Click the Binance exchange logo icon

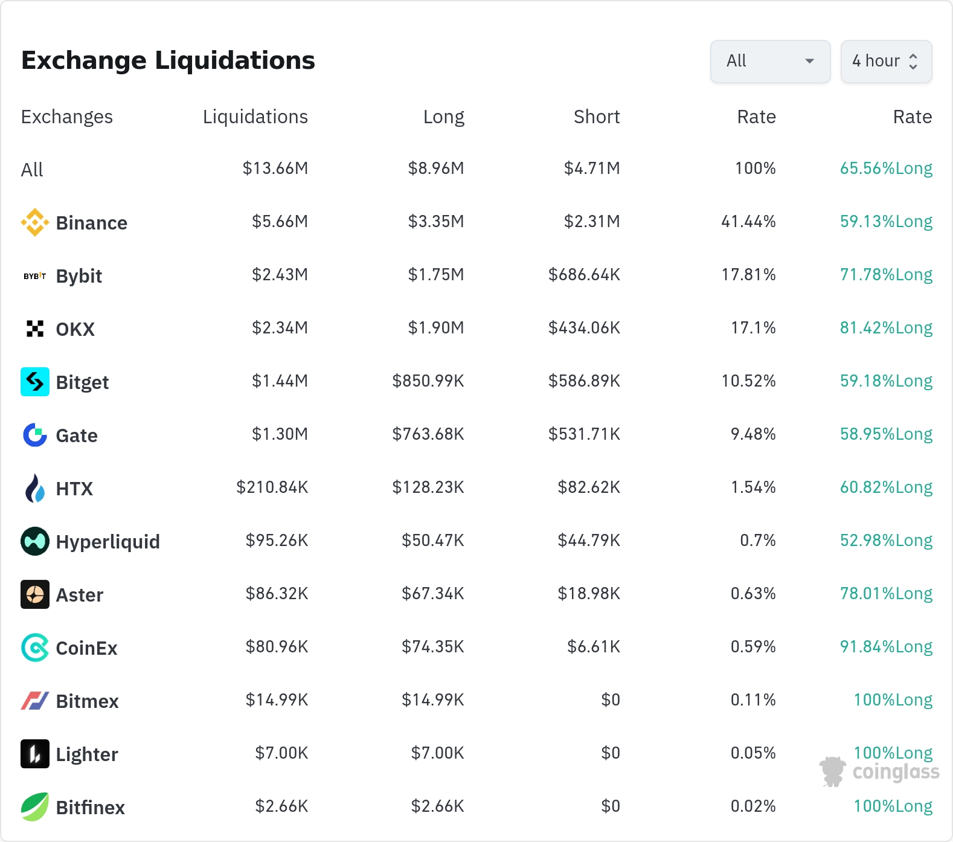[35, 222]
